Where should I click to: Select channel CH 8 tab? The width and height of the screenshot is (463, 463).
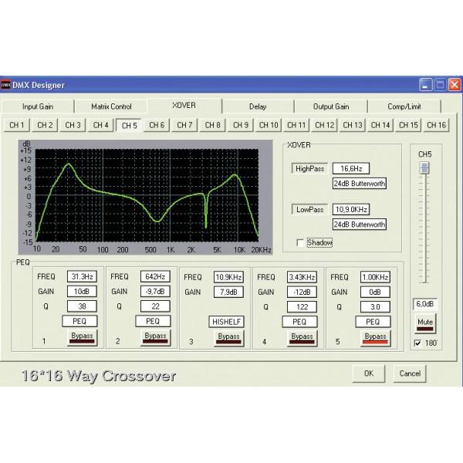pyautogui.click(x=212, y=125)
